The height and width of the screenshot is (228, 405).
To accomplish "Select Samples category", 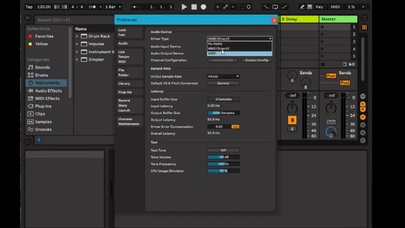I will [x=43, y=122].
